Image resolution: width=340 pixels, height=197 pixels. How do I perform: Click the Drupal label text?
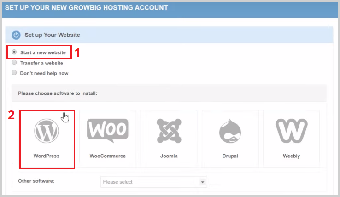pyautogui.click(x=230, y=156)
